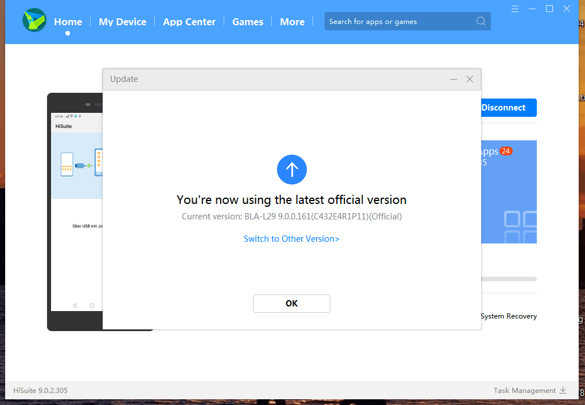Focus the search for apps or games field
The image size is (585, 405).
[x=407, y=21]
